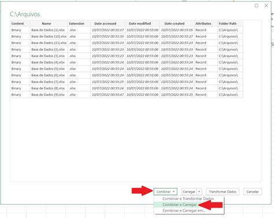Pick Combinar e Carregar em... option
This screenshot has width=274, height=218.
184,210
